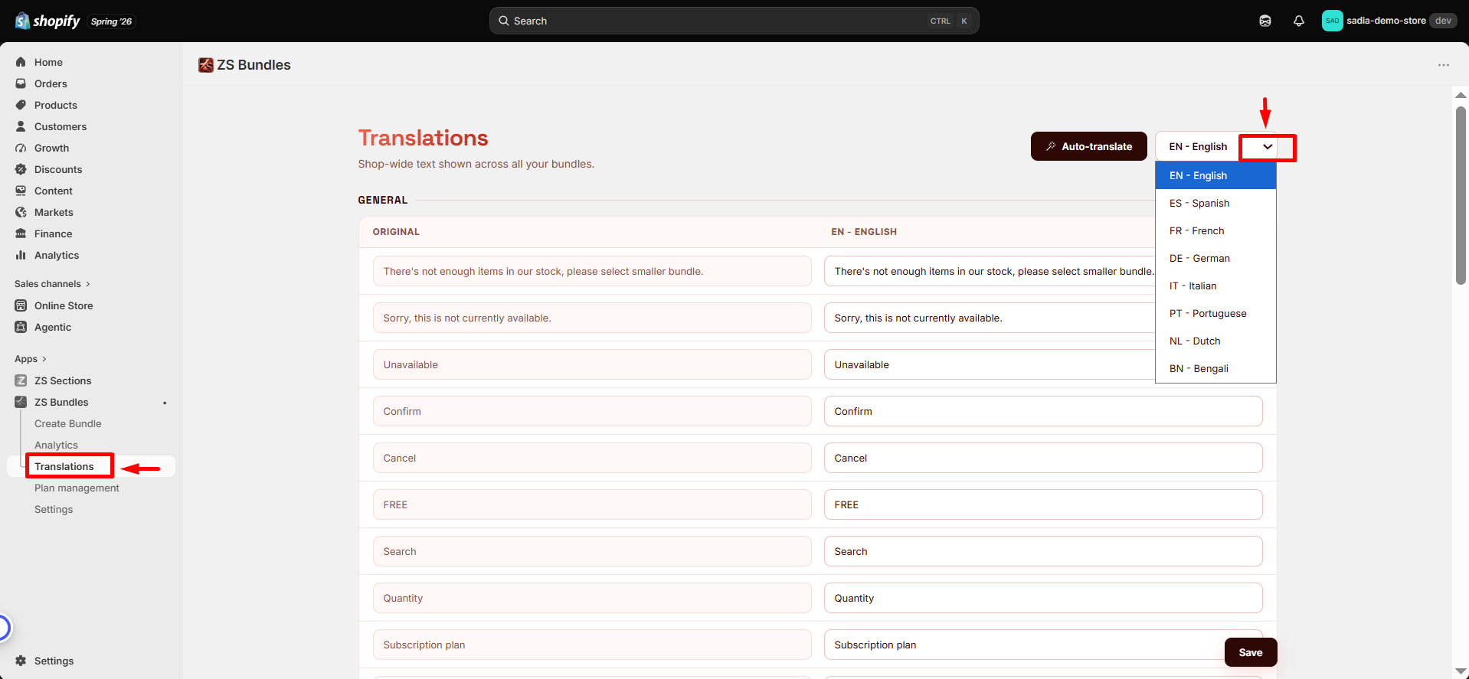Click the ORIGINAL column header

pyautogui.click(x=396, y=232)
